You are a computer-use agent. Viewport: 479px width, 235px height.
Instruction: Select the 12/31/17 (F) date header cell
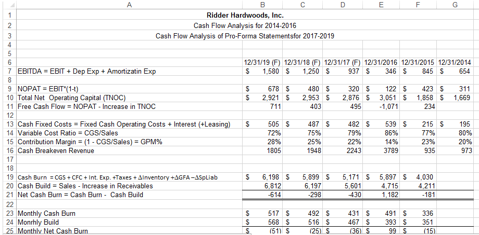(x=343, y=63)
